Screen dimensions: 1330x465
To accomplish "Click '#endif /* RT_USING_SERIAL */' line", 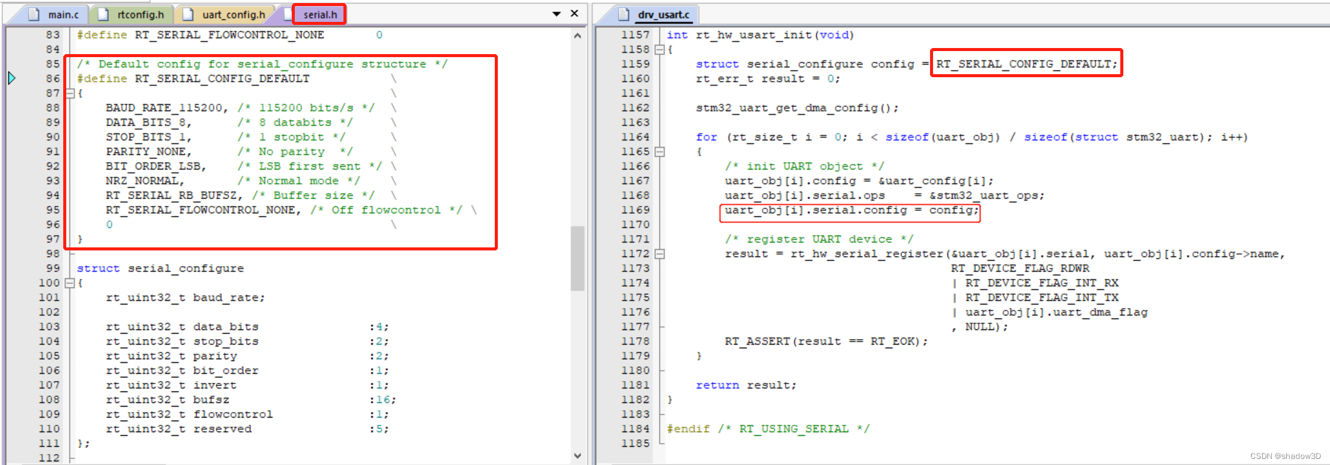I will tap(768, 429).
